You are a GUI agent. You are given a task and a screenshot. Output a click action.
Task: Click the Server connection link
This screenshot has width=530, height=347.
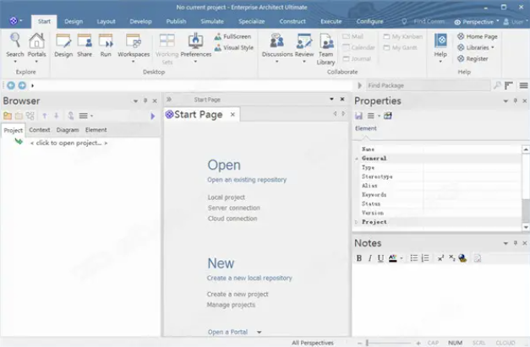234,208
